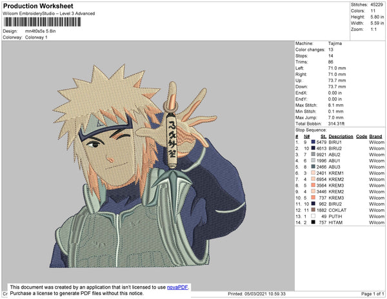Select the Color changes value 13

click(x=331, y=50)
